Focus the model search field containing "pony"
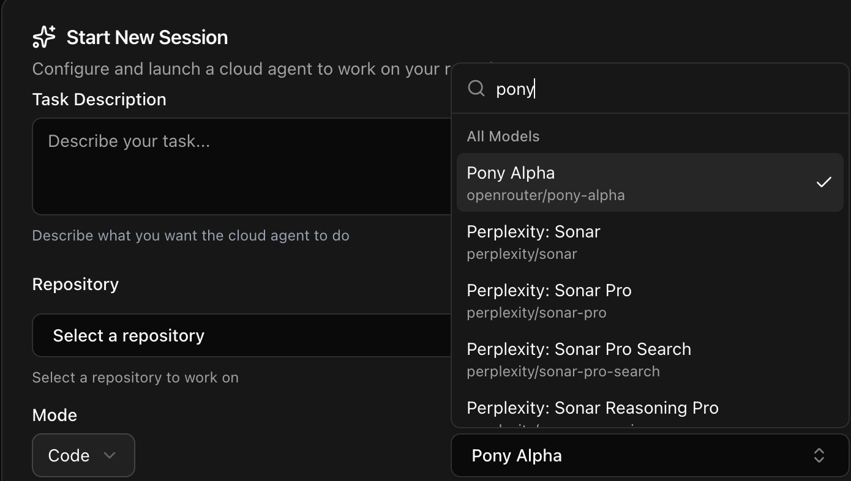 click(661, 89)
